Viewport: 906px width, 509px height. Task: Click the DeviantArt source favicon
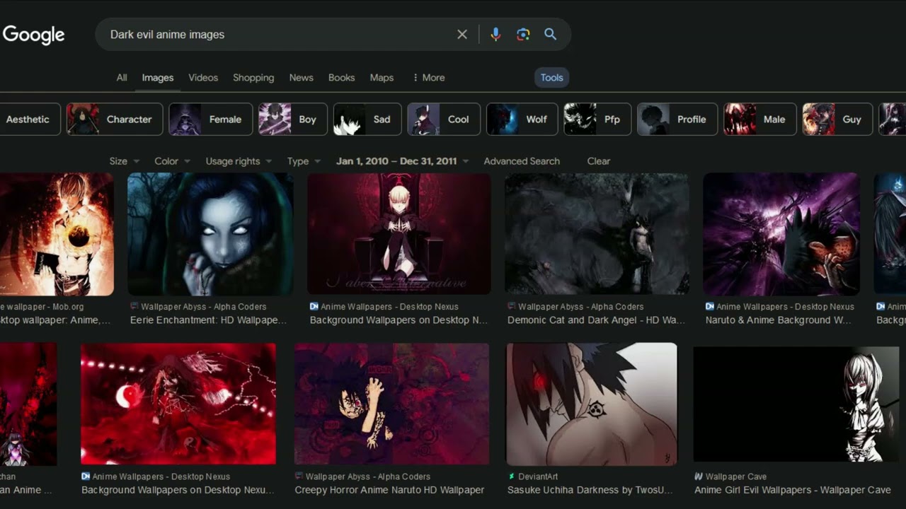tap(511, 477)
